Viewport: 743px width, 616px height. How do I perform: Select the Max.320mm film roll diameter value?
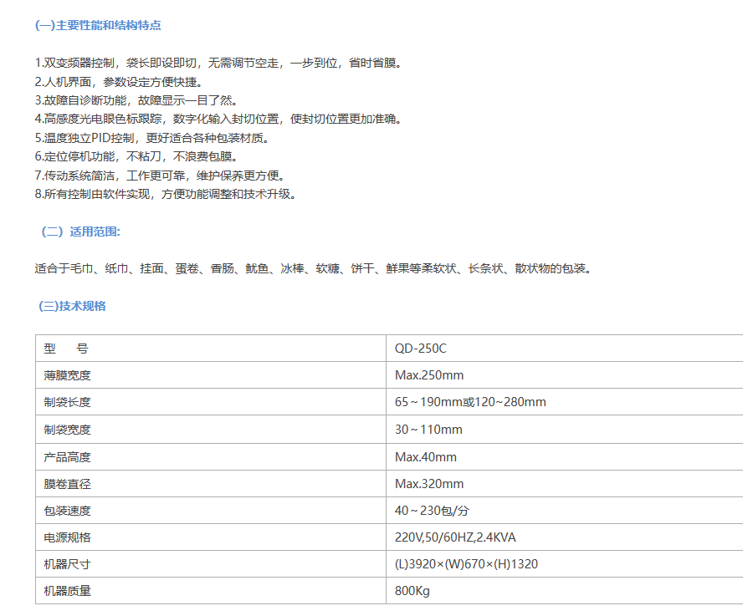tap(429, 484)
